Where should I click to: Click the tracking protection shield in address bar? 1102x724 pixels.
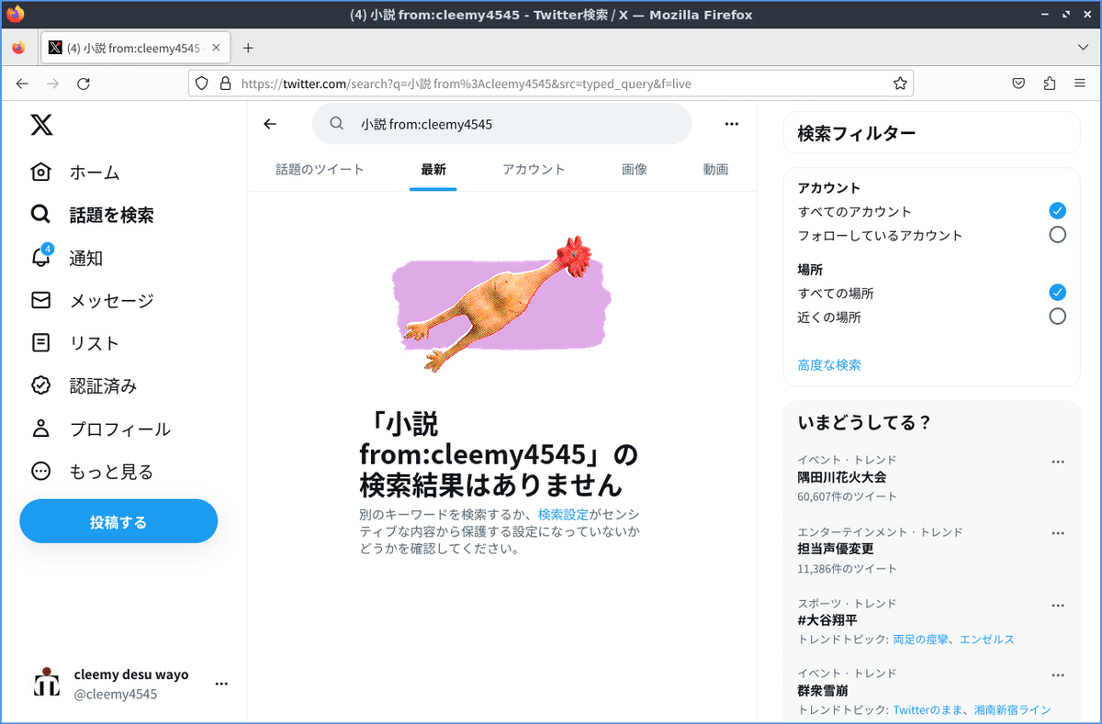point(201,83)
